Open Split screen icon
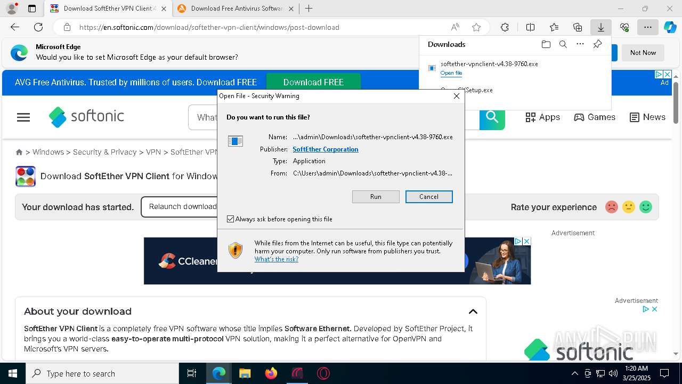The image size is (682, 384). (530, 27)
